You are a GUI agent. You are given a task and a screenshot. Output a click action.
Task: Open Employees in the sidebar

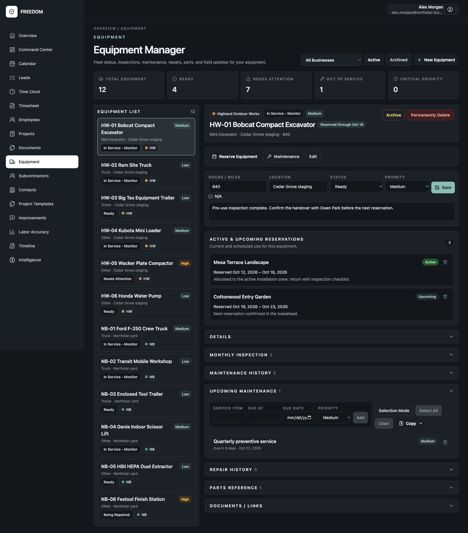click(42, 120)
